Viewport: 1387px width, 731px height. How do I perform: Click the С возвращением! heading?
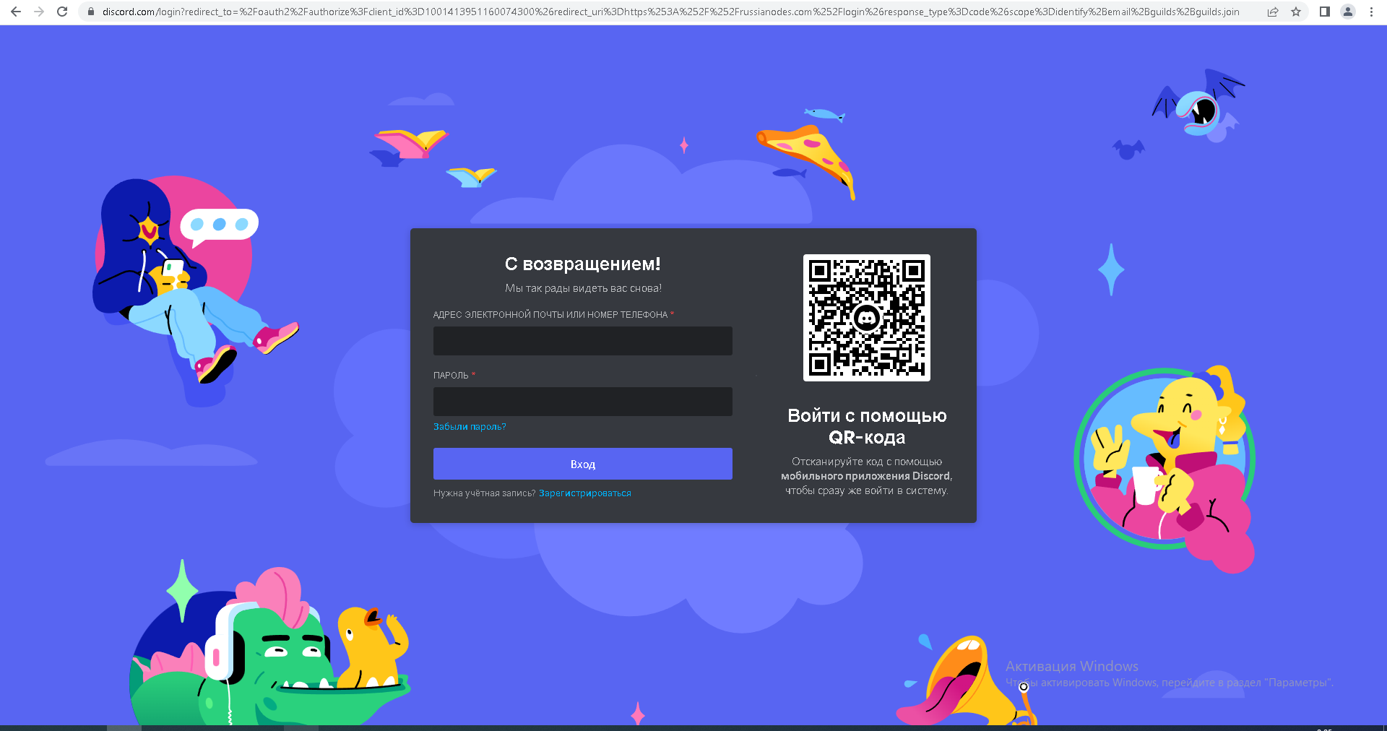(583, 264)
